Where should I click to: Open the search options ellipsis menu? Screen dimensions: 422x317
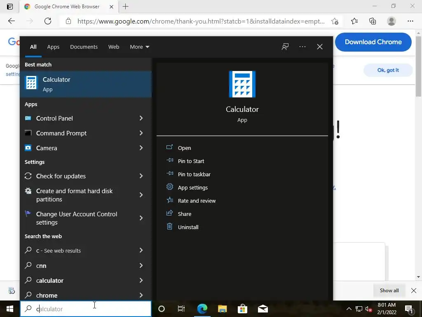[x=302, y=47]
